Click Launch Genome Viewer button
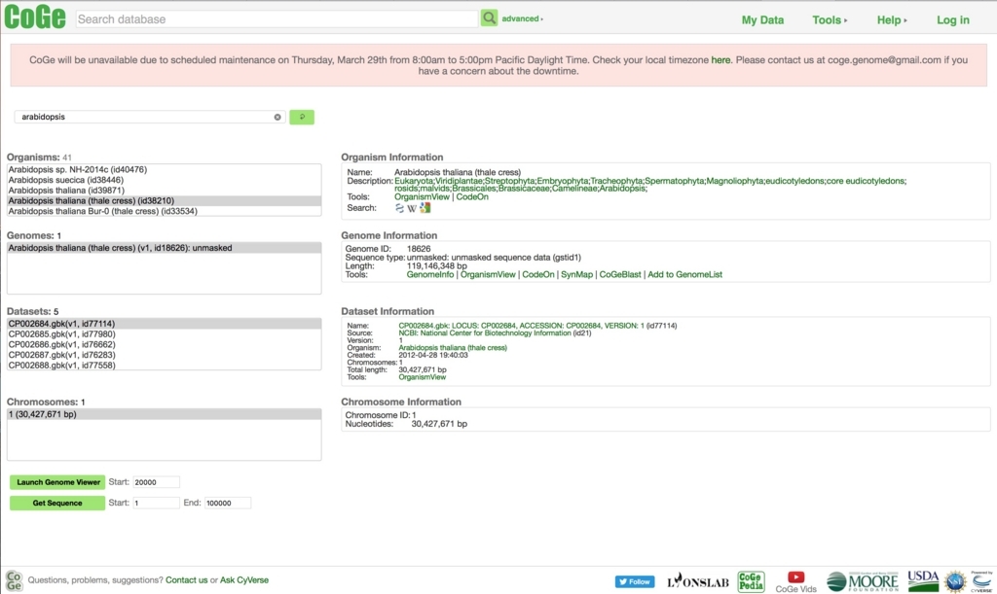Screen dimensions: 997x594 click(57, 482)
